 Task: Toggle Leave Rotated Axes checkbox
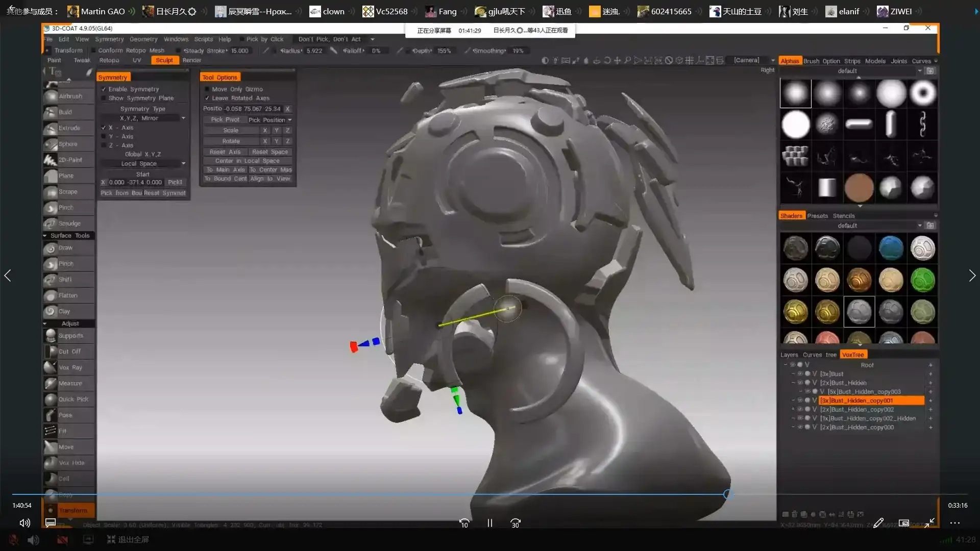point(207,98)
